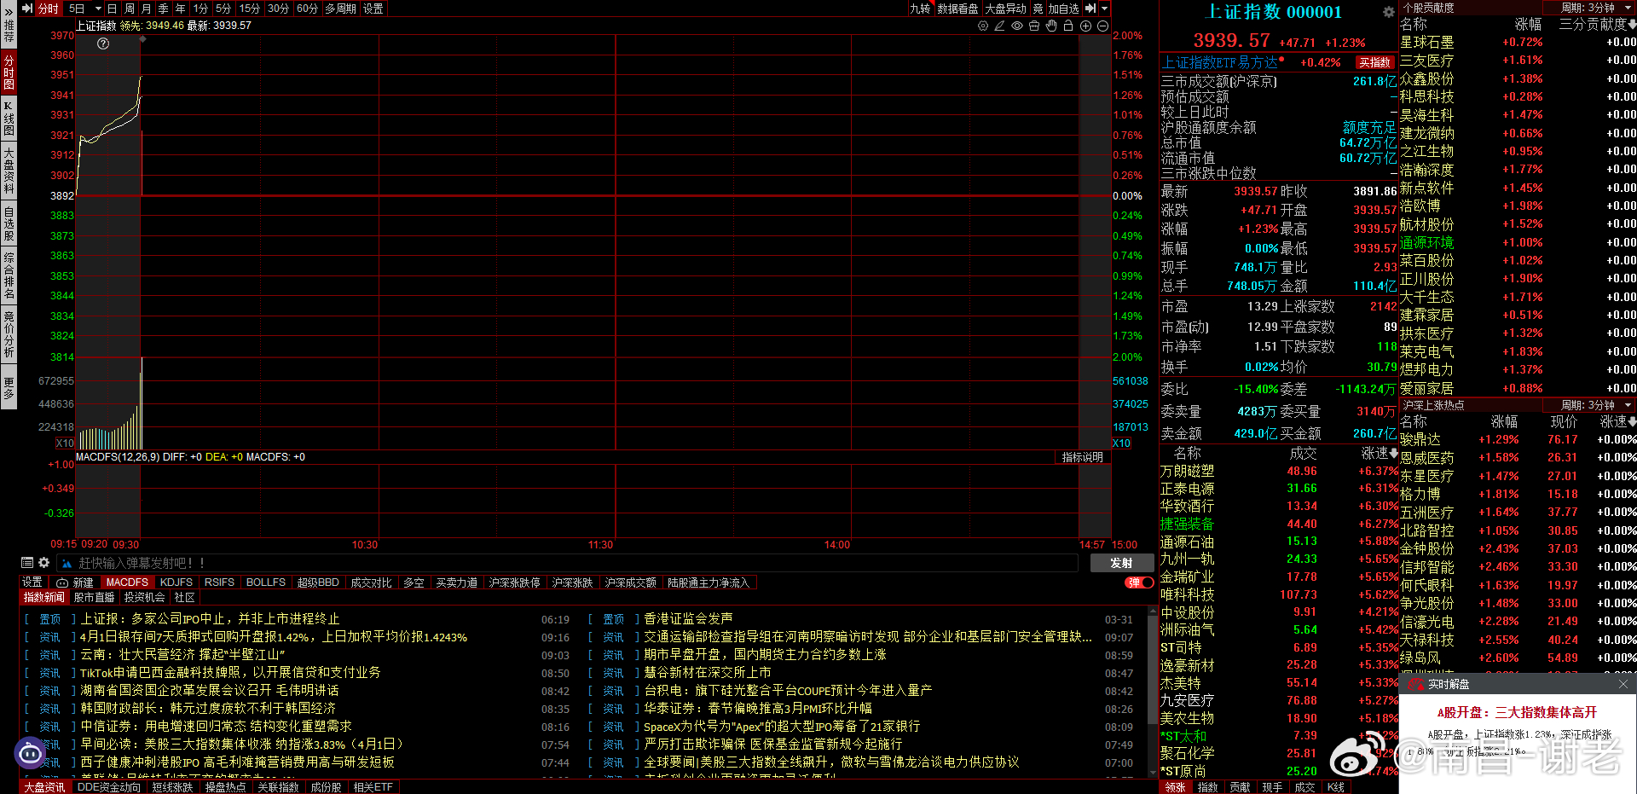
Task: Zoom out with the minus circle icon
Action: coord(1102,26)
